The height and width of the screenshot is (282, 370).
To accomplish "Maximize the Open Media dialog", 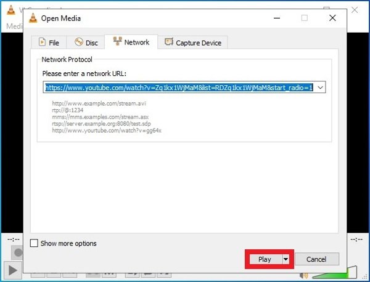I will coord(305,18).
